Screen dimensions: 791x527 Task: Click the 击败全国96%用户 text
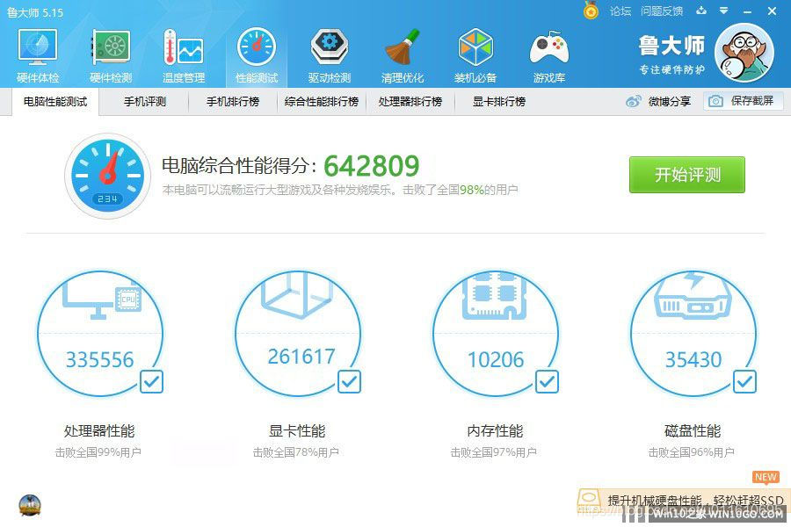[691, 452]
